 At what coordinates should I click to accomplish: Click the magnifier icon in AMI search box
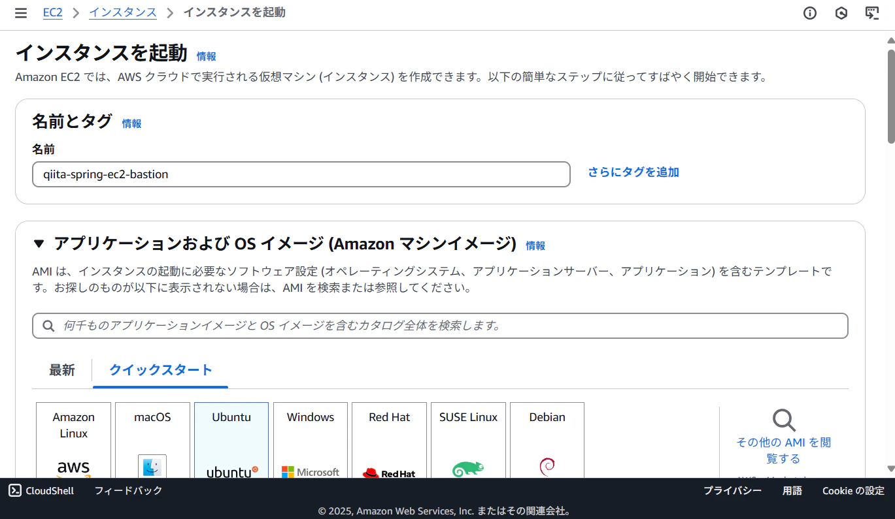coord(48,326)
